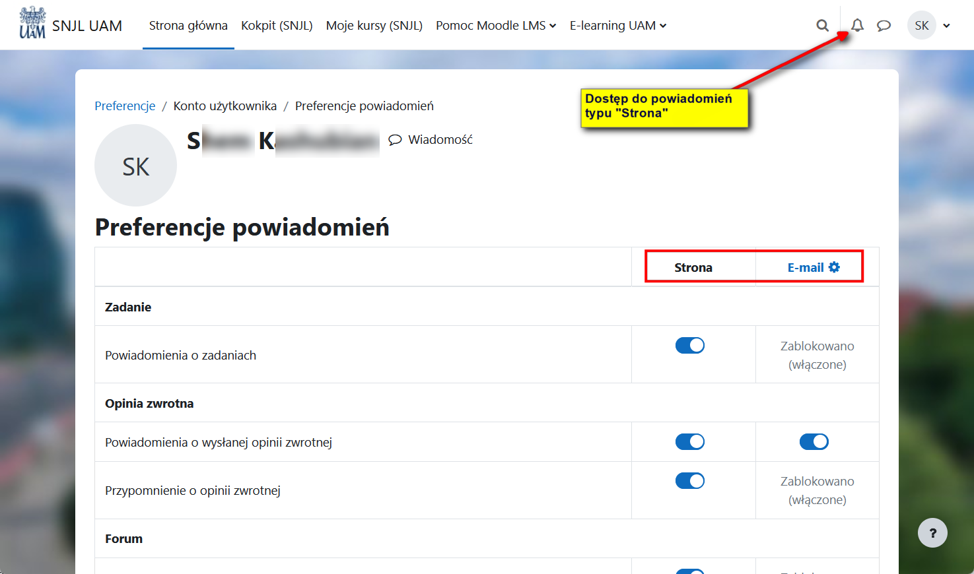Click the Strona column header
Image resolution: width=974 pixels, height=574 pixels.
[x=693, y=267]
